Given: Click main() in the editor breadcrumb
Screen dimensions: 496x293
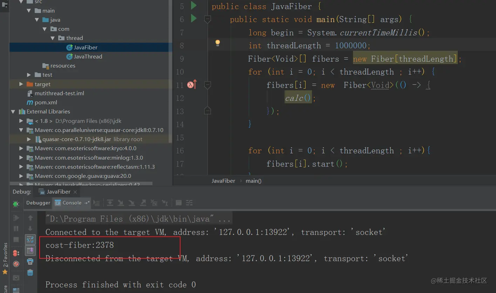Looking at the screenshot, I should pos(254,181).
